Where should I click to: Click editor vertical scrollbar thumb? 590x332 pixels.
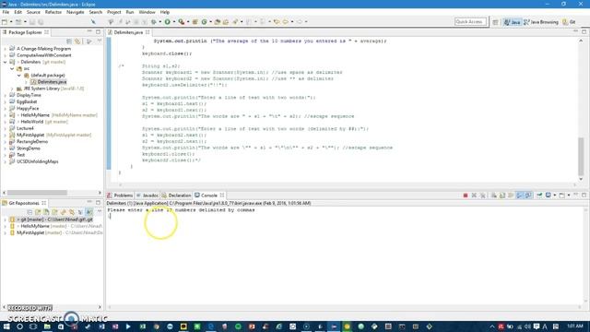[581, 156]
